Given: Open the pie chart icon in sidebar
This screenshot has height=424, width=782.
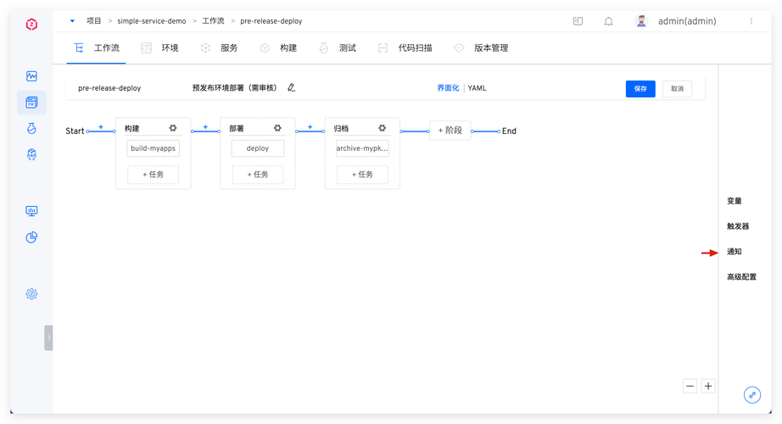Looking at the screenshot, I should click(31, 237).
